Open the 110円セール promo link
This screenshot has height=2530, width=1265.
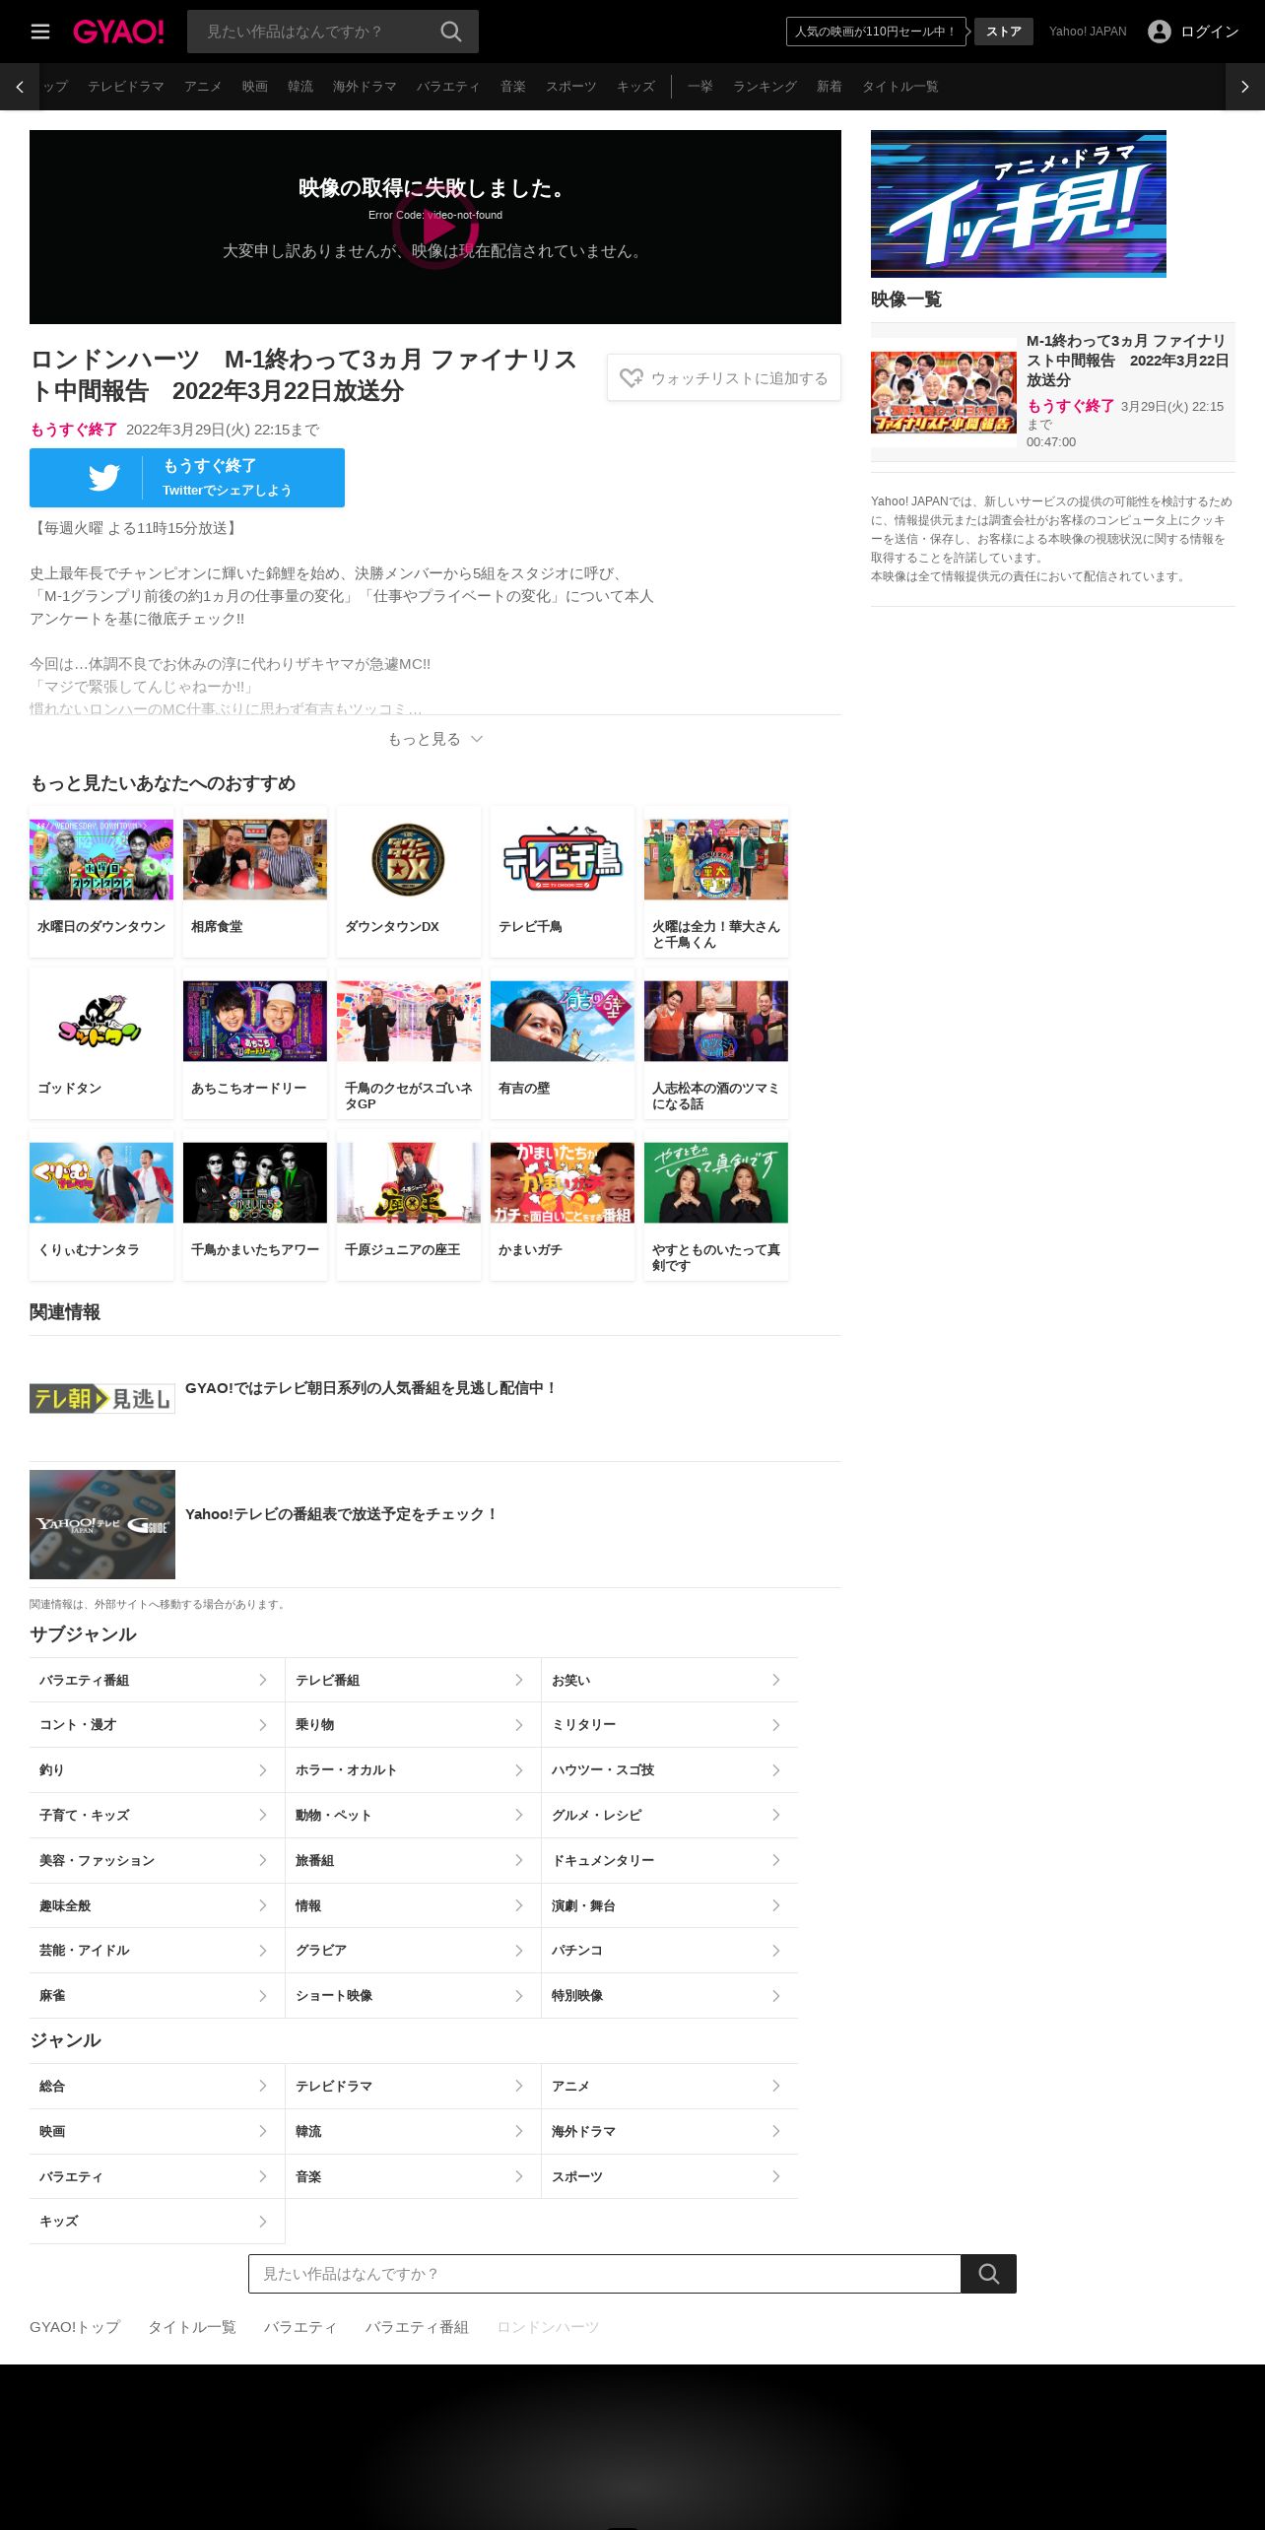(876, 32)
